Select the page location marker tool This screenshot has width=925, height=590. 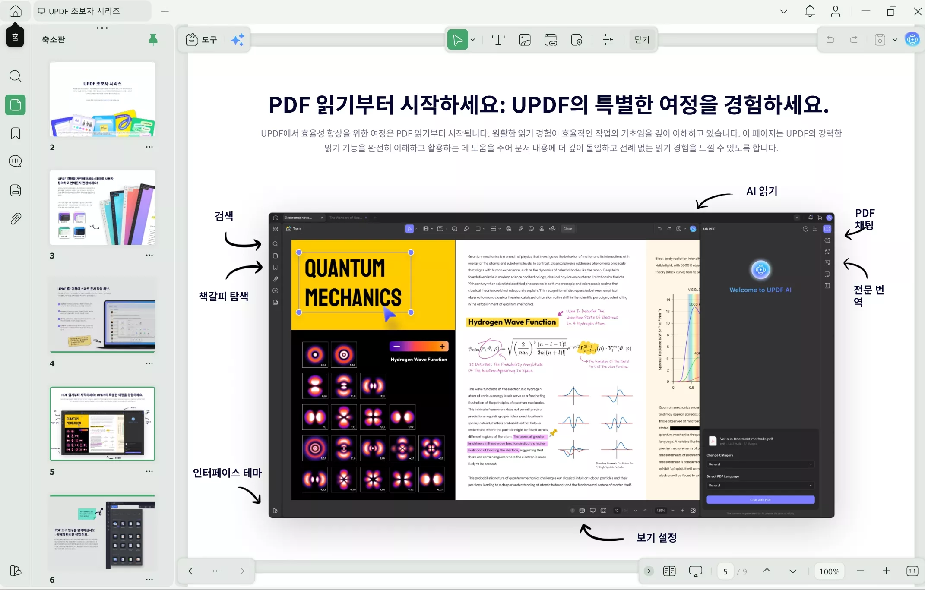point(577,40)
